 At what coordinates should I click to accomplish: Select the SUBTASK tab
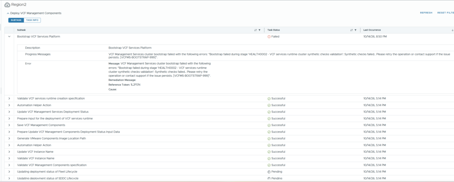click(16, 20)
